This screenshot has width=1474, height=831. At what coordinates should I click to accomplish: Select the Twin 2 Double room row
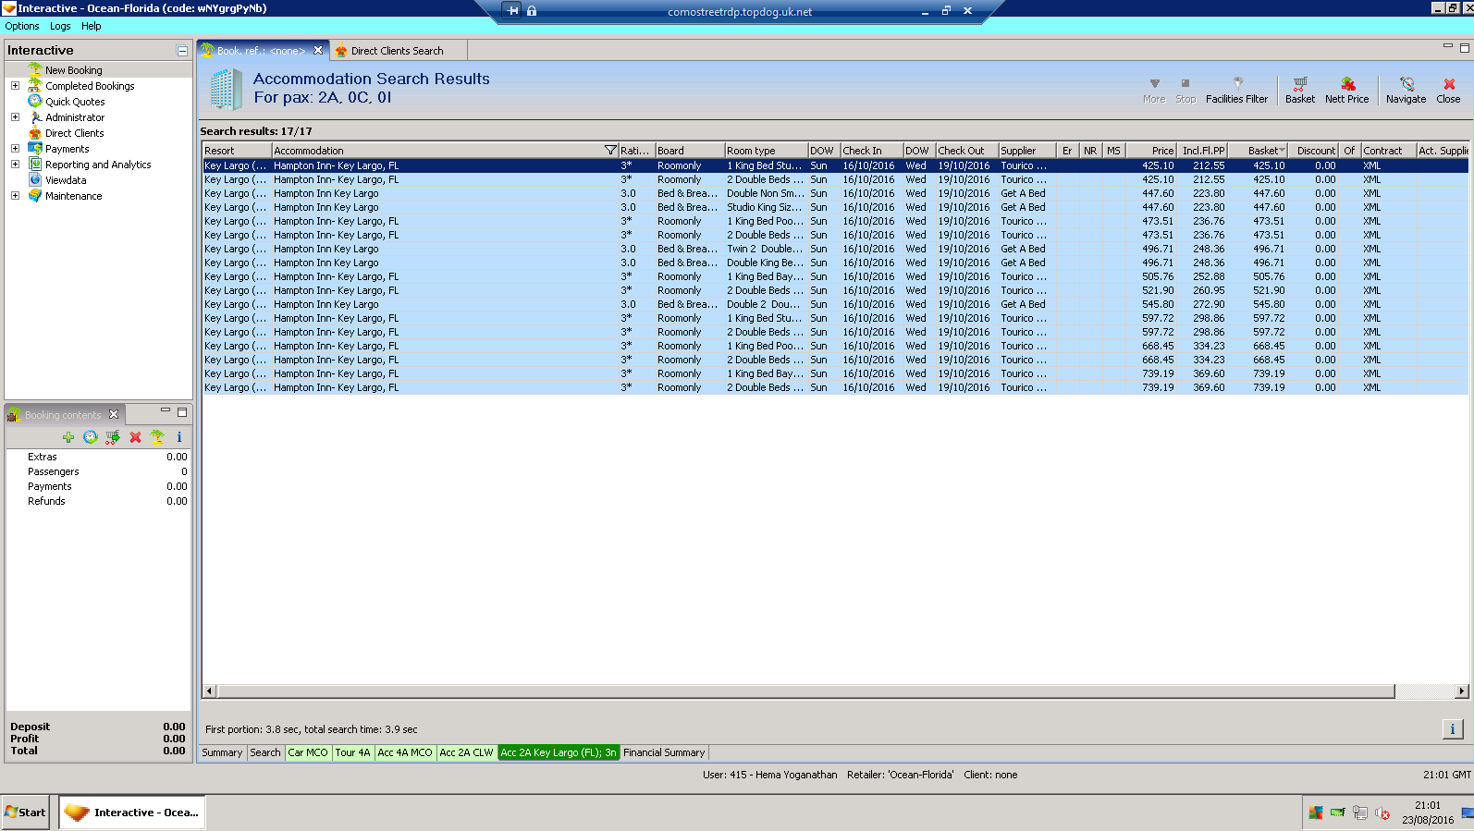tap(835, 249)
